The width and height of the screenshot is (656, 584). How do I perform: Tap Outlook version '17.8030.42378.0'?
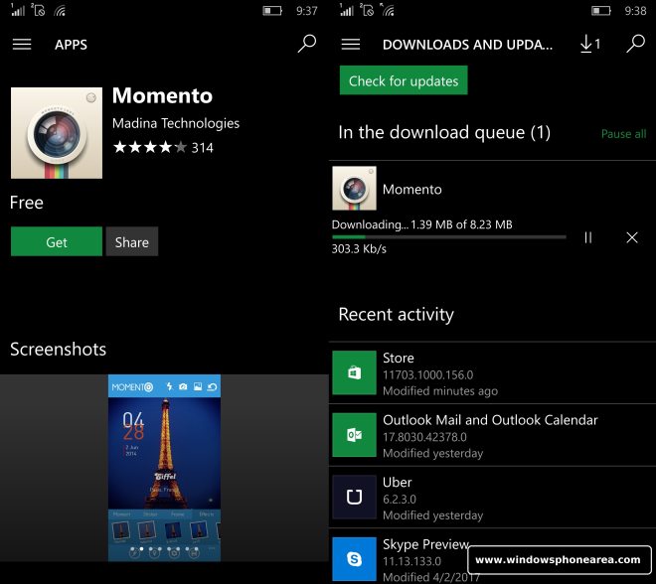424,437
